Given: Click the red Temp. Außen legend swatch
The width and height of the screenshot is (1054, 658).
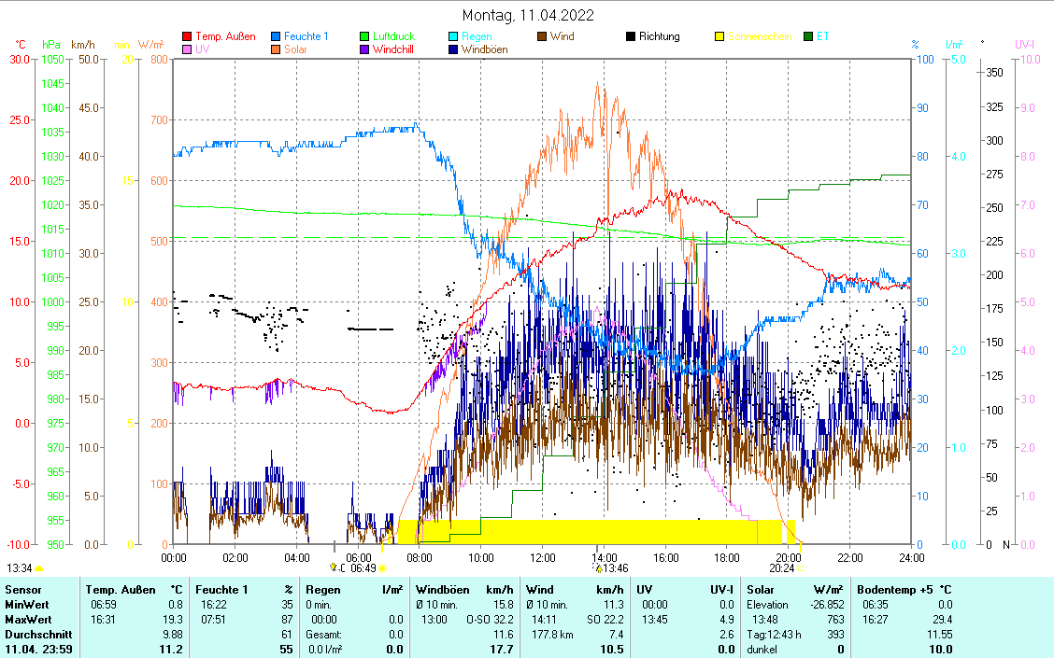Looking at the screenshot, I should (x=187, y=37).
